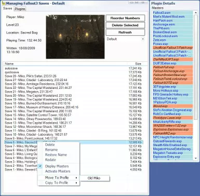Choose Delete from the context menu
Viewport: 200px width, 196px height.
[x=50, y=145]
